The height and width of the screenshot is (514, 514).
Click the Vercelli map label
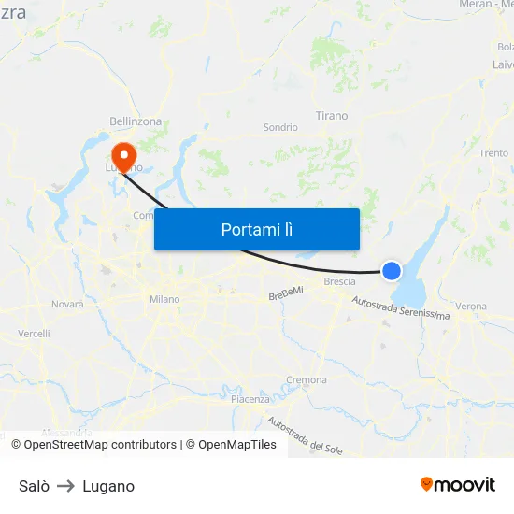point(34,334)
